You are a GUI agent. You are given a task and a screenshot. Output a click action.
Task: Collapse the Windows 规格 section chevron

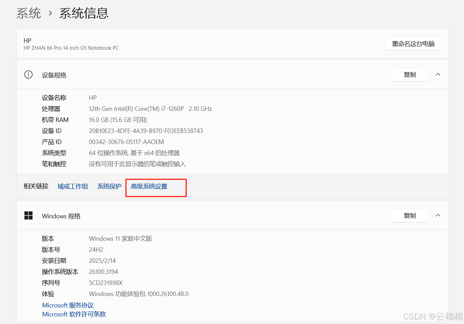click(x=438, y=216)
